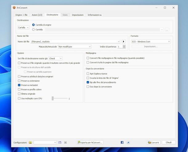Toggle Preserva attributi data/ora originari
The image size is (188, 152).
point(19,76)
